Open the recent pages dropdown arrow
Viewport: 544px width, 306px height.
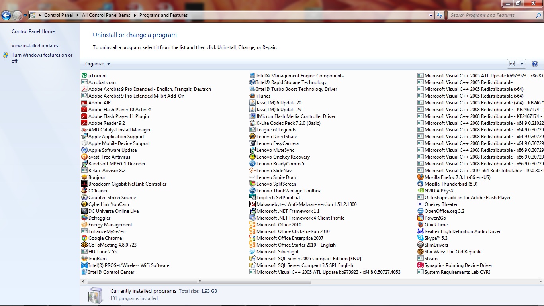pyautogui.click(x=25, y=16)
